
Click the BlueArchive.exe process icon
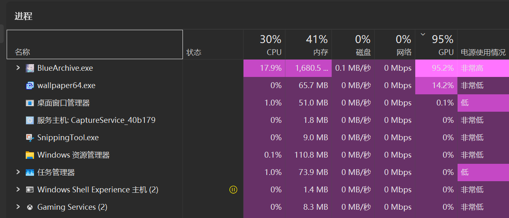[30, 68]
